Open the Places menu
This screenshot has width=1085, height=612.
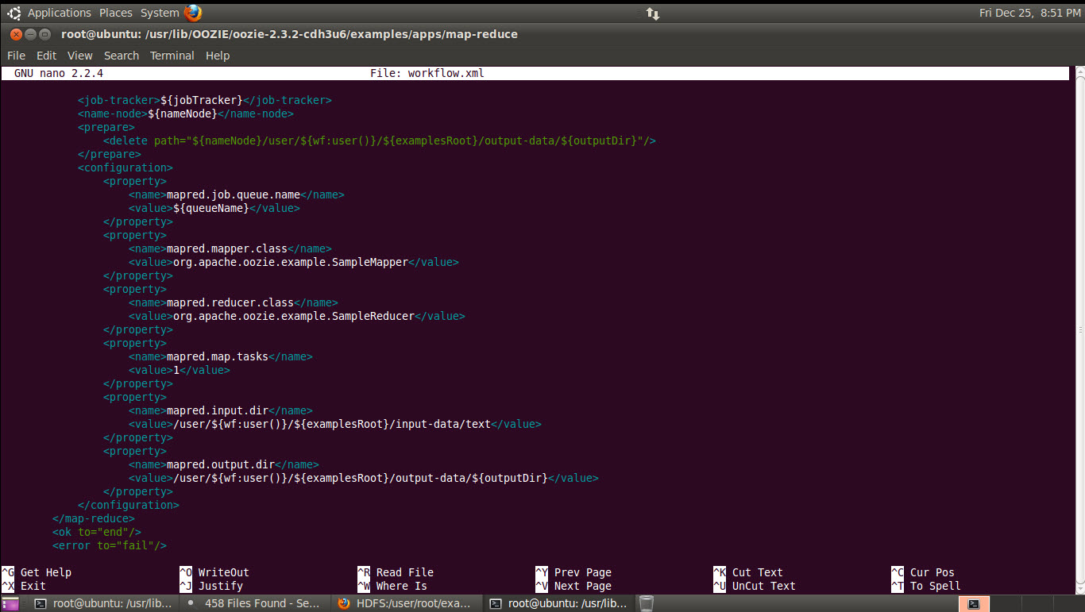coord(115,12)
